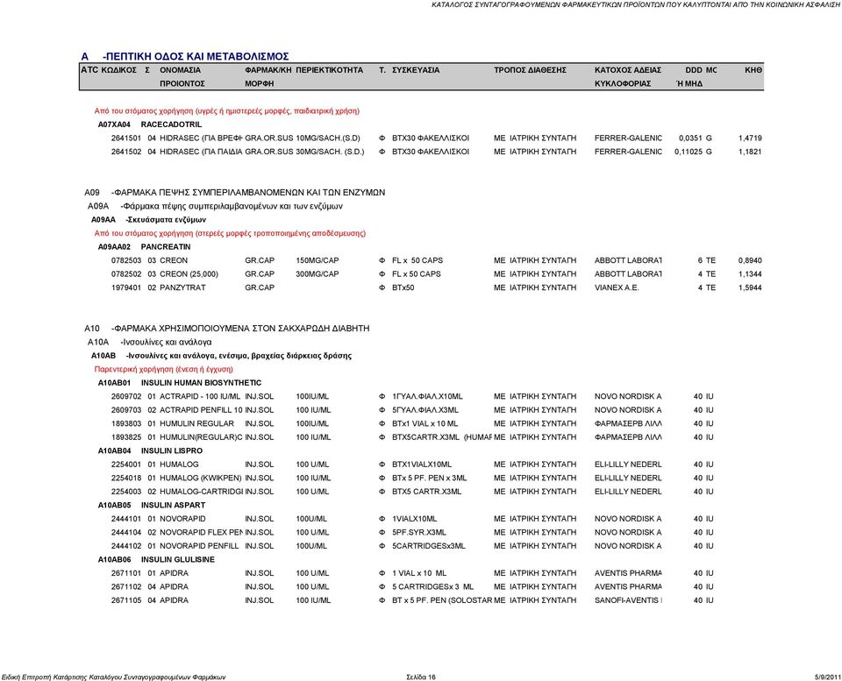Viewport: 842px width, 681px height.
Task: Click the DDD value "0,11025"
Action: click(689, 152)
